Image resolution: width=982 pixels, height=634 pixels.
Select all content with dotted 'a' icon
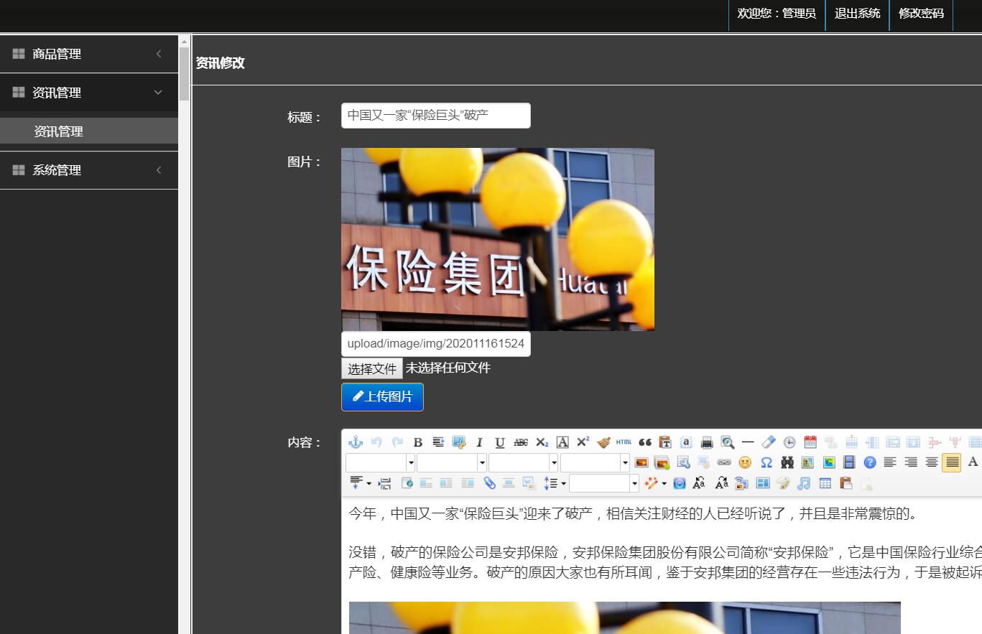click(686, 442)
